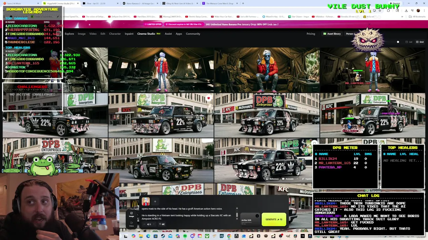
Task: Open the RSI launcher taskbar icon
Action: tap(222, 236)
